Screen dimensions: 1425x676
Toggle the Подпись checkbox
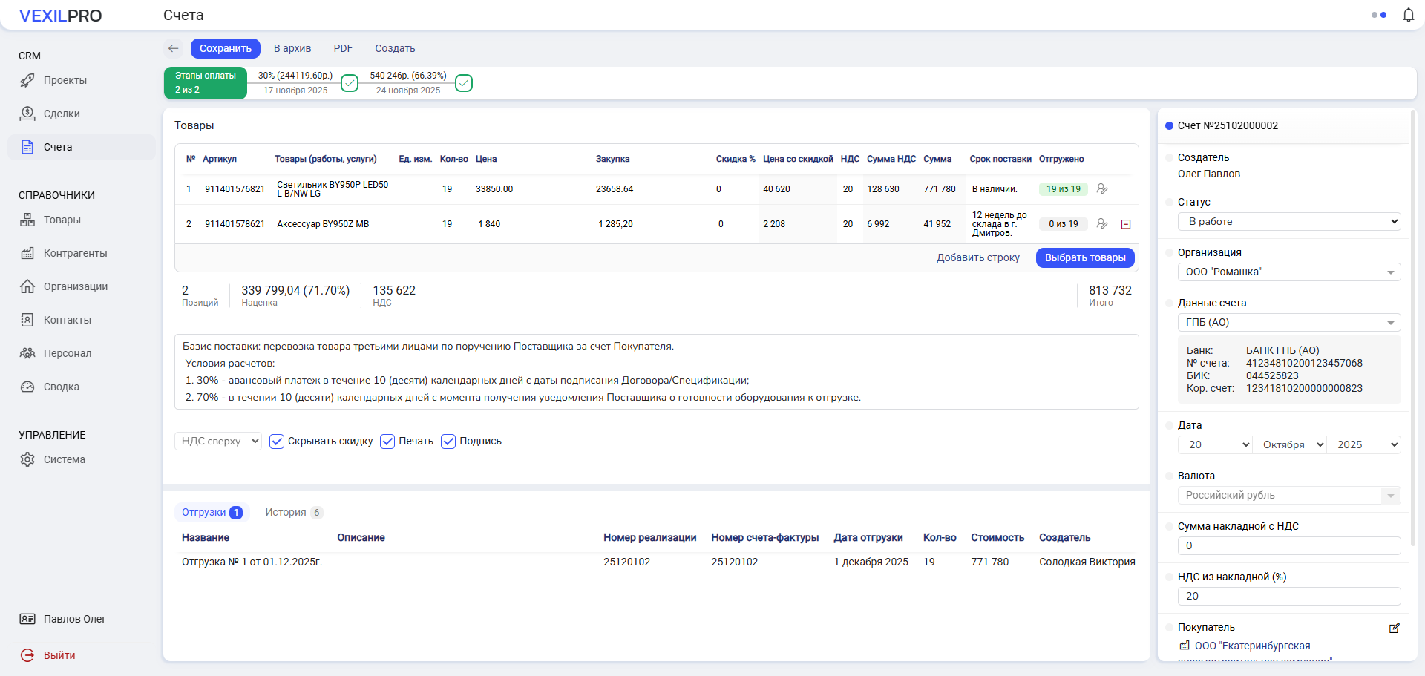click(448, 442)
